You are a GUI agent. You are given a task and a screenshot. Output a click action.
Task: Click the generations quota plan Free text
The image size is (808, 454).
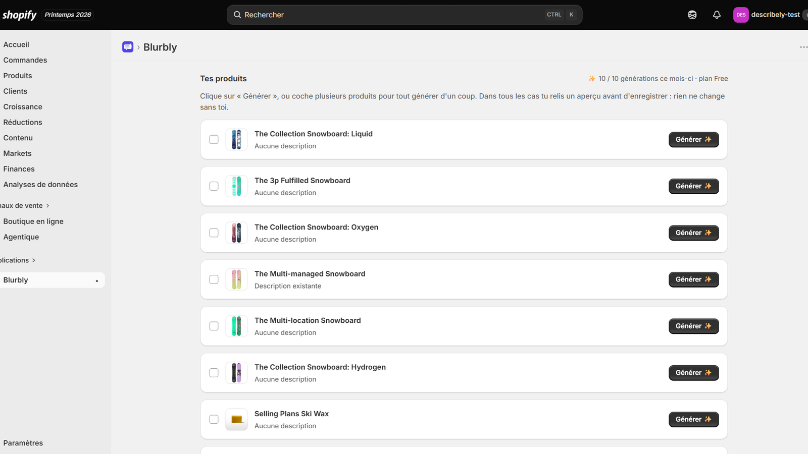(x=658, y=79)
